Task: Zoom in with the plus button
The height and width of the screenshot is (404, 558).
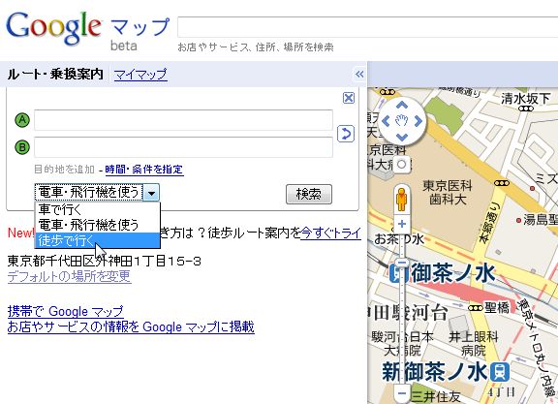Action: point(402,224)
